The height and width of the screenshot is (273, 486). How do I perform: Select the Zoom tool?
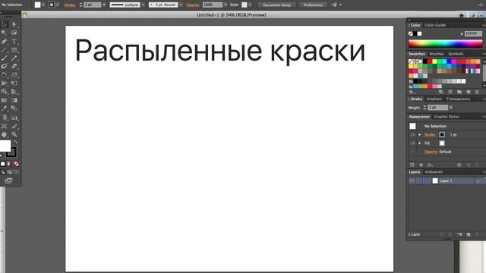point(14,134)
